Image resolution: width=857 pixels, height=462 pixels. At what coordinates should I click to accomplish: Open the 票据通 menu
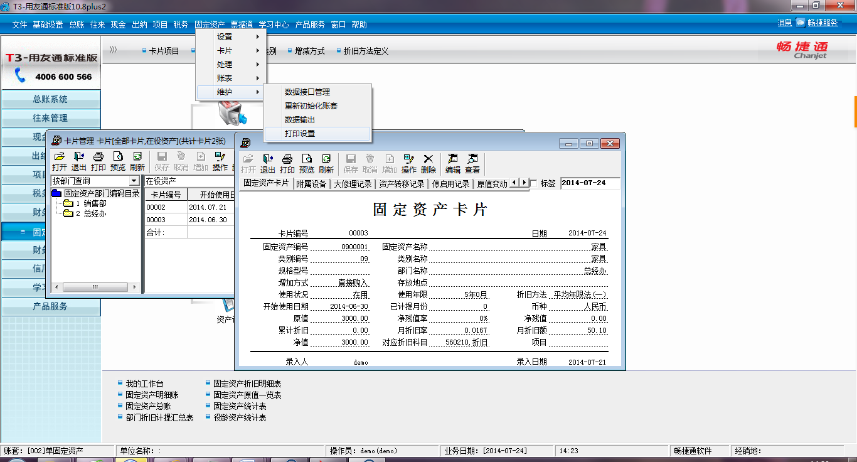click(x=242, y=25)
